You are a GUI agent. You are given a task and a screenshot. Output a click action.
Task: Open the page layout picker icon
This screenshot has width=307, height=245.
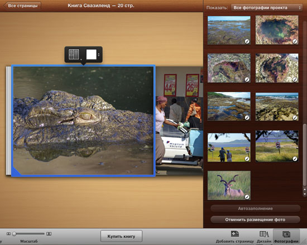pos(74,54)
